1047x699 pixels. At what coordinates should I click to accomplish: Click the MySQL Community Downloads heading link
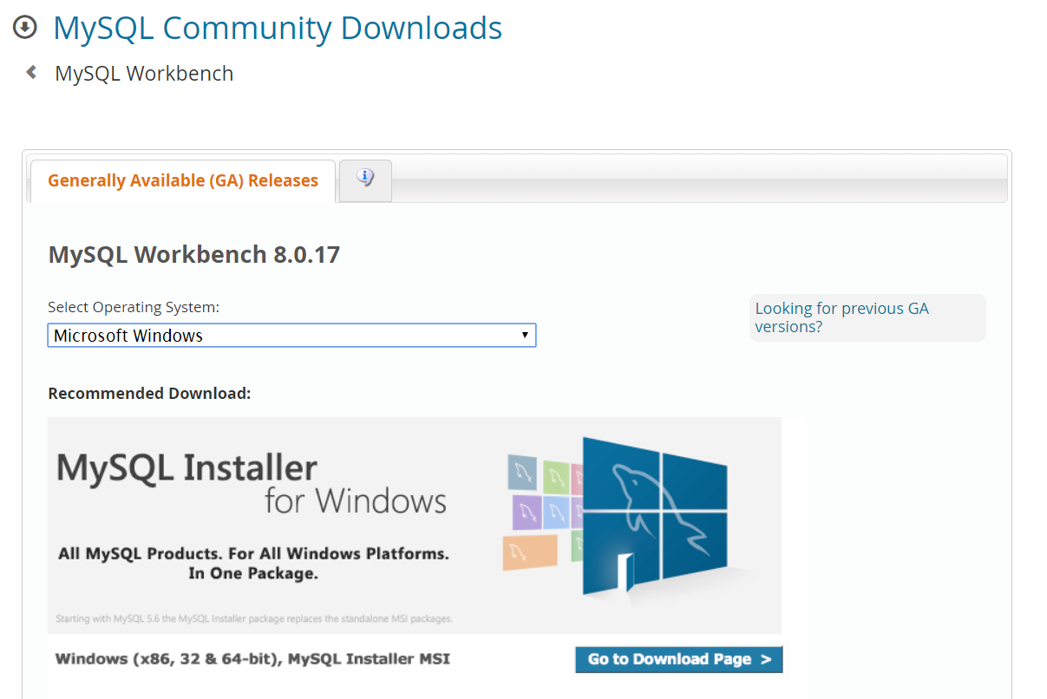point(278,27)
